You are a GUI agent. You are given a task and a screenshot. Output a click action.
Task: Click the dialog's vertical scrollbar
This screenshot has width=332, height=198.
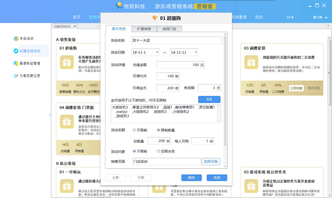pyautogui.click(x=225, y=95)
